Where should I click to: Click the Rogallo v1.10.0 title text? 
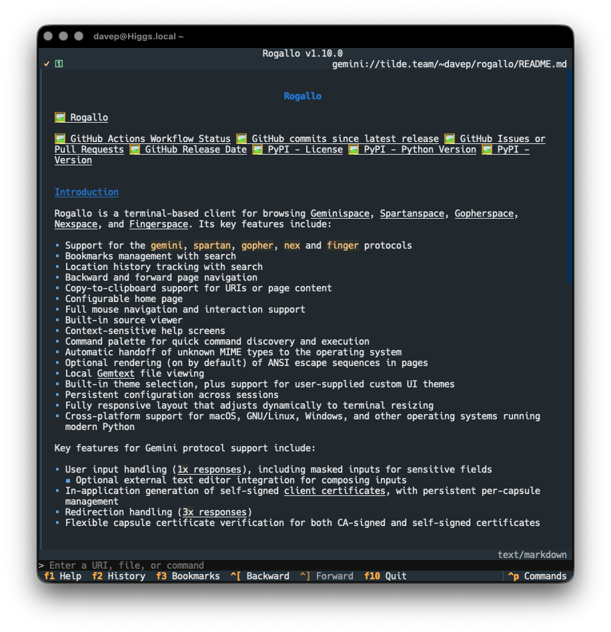[x=302, y=53]
